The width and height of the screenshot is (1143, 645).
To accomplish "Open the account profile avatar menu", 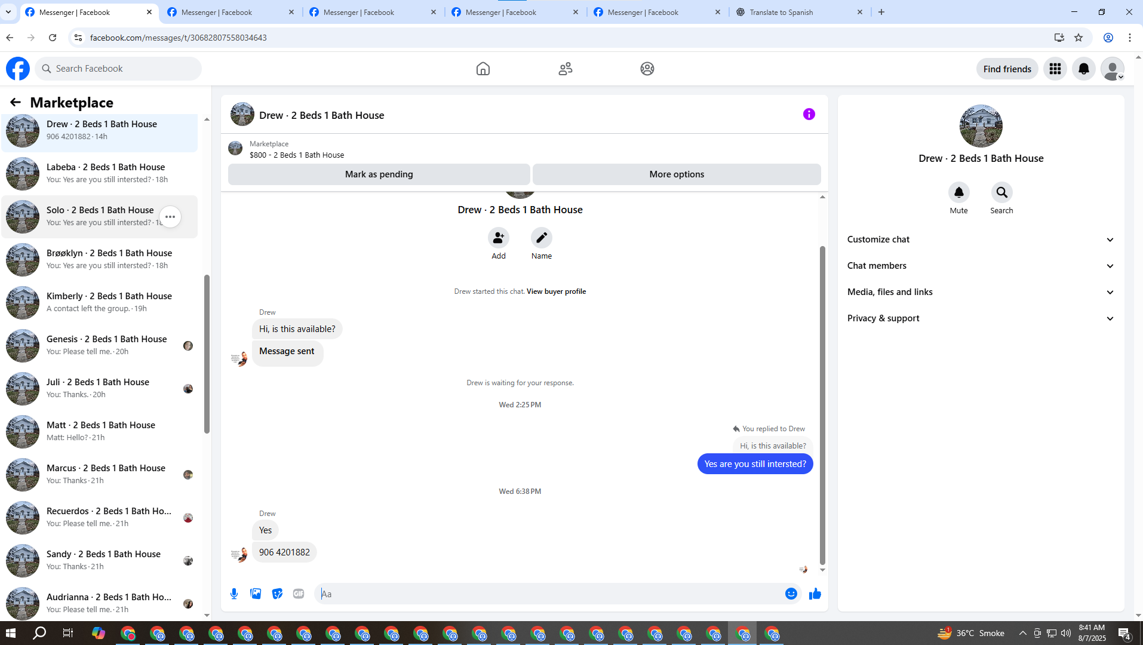I will (1113, 69).
